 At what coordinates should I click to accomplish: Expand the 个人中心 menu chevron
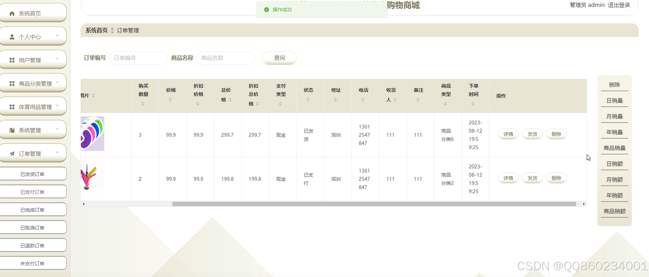[57, 35]
